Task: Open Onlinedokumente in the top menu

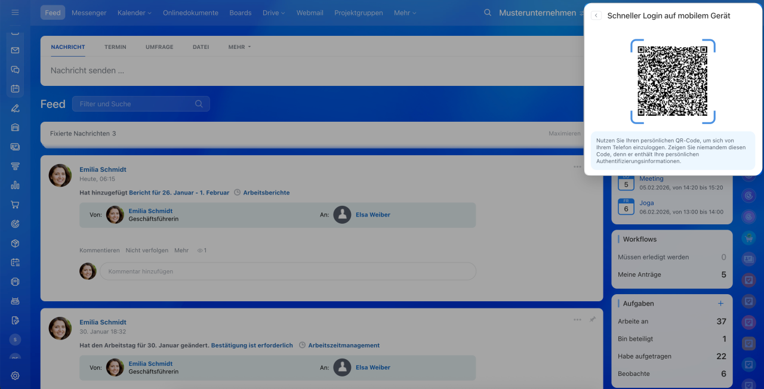Action: (190, 13)
